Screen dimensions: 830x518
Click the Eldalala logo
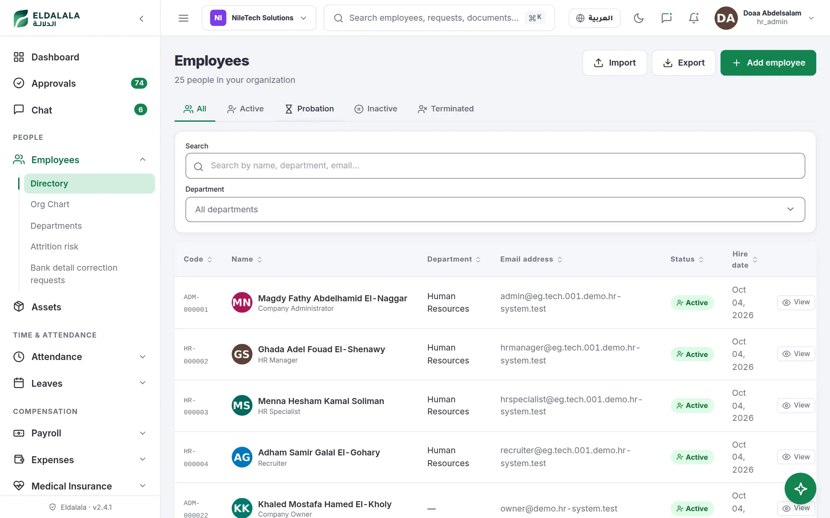(x=47, y=19)
